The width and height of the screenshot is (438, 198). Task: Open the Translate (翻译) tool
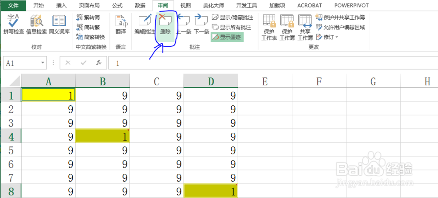click(121, 24)
